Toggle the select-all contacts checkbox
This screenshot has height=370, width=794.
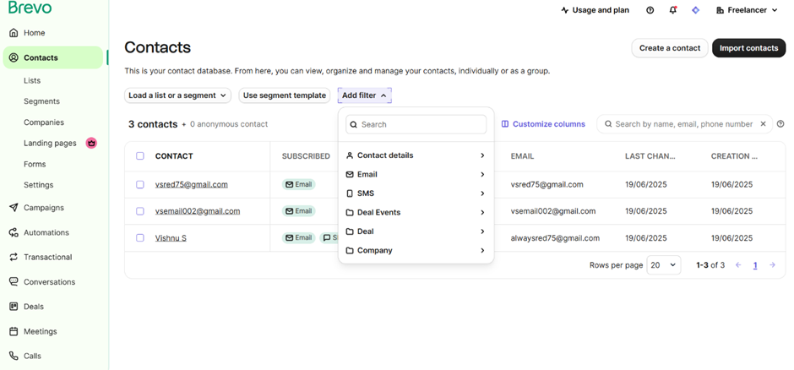point(140,156)
